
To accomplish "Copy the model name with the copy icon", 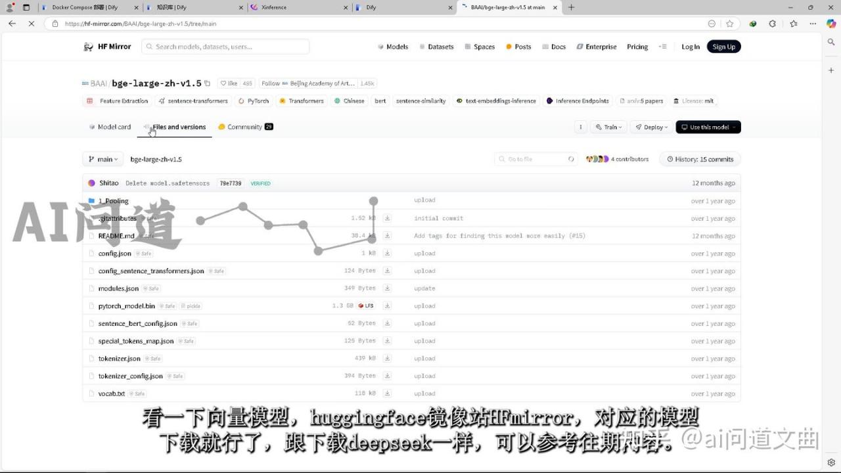I will coord(208,83).
